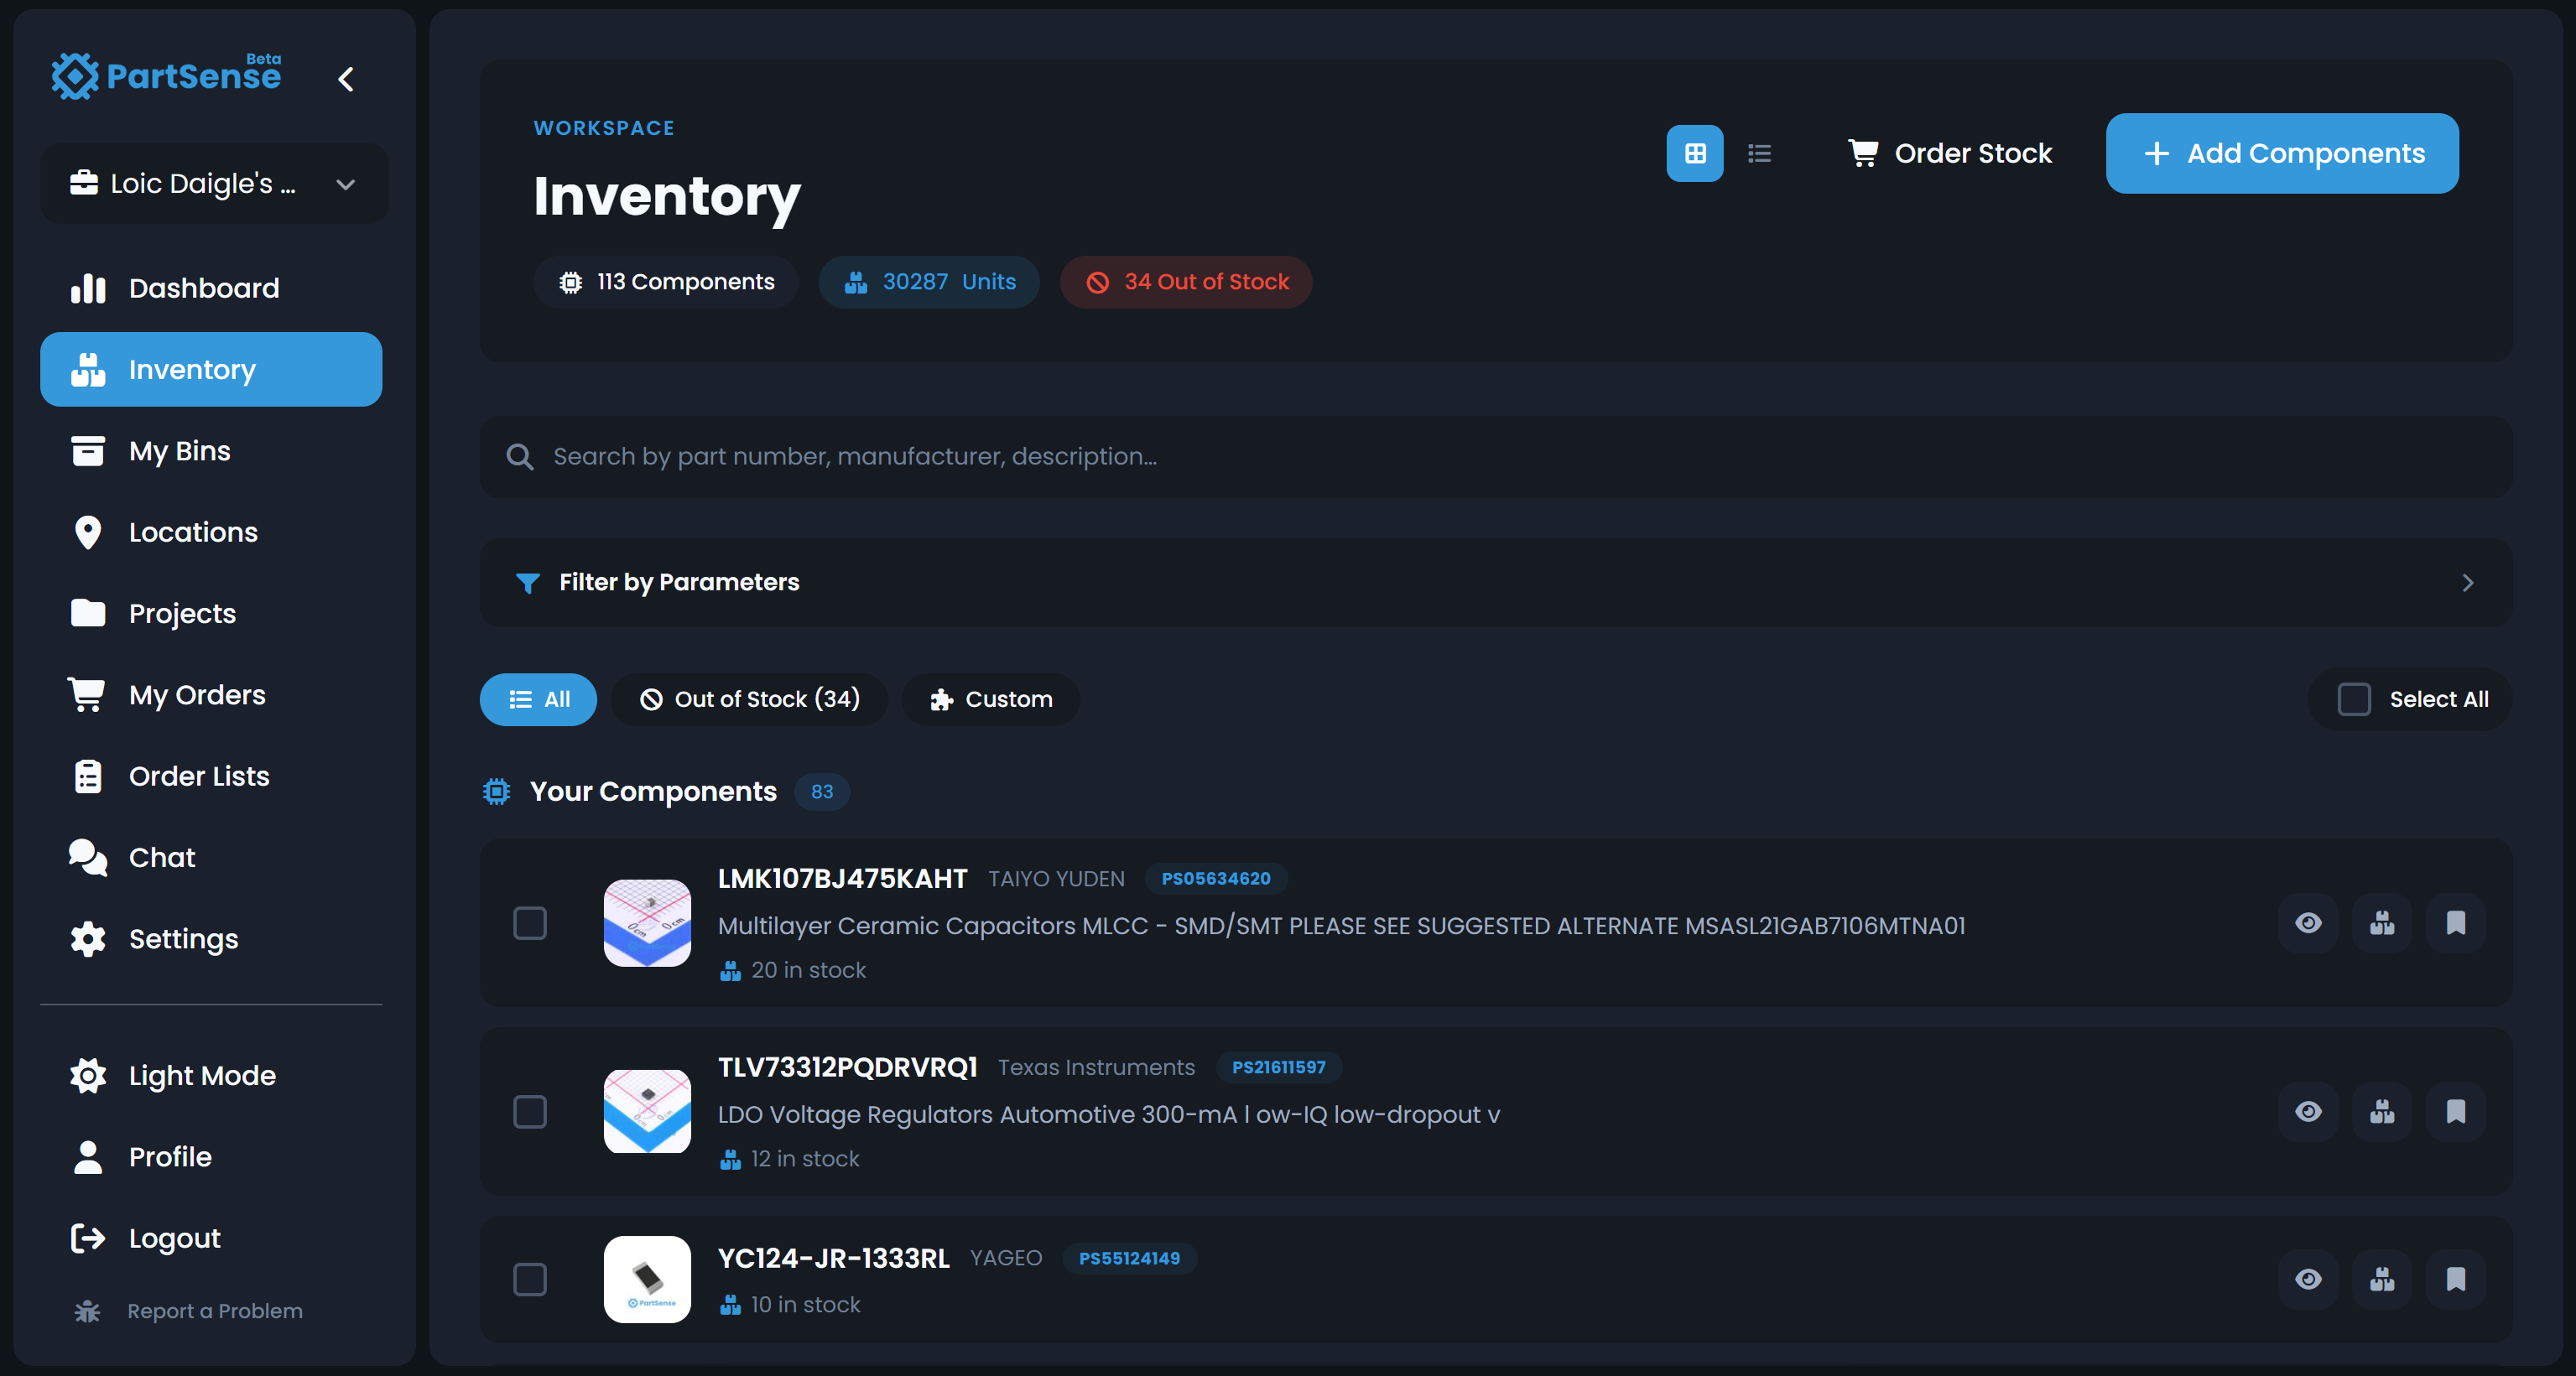This screenshot has width=2576, height=1376.
Task: Check the Select All checkbox
Action: pos(2354,699)
